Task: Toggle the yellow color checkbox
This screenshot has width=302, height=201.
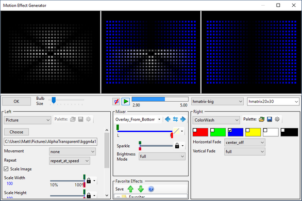Action: pyautogui.click(x=247, y=130)
